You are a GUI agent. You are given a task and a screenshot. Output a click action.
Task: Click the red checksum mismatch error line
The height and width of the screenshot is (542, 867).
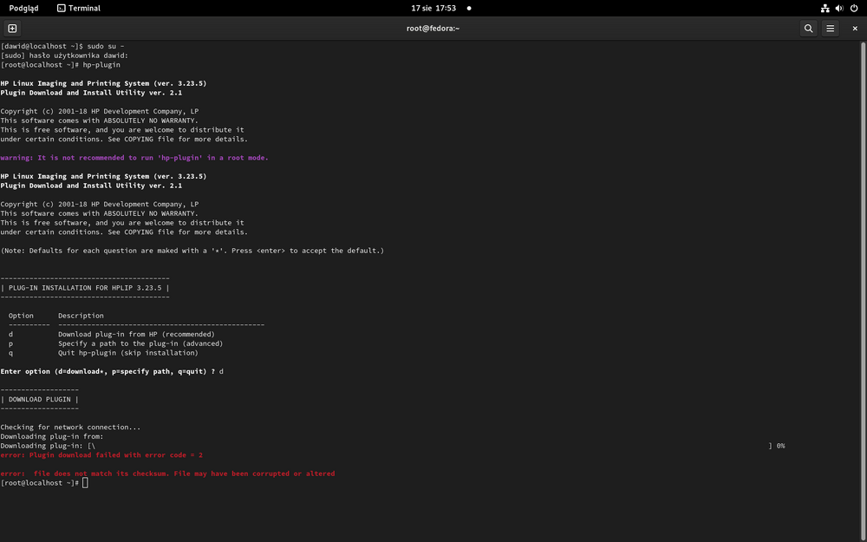(167, 473)
